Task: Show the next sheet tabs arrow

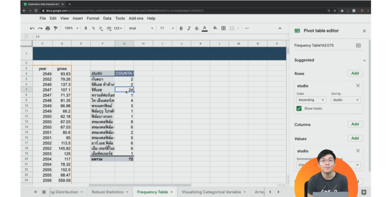Action: pyautogui.click(x=278, y=192)
